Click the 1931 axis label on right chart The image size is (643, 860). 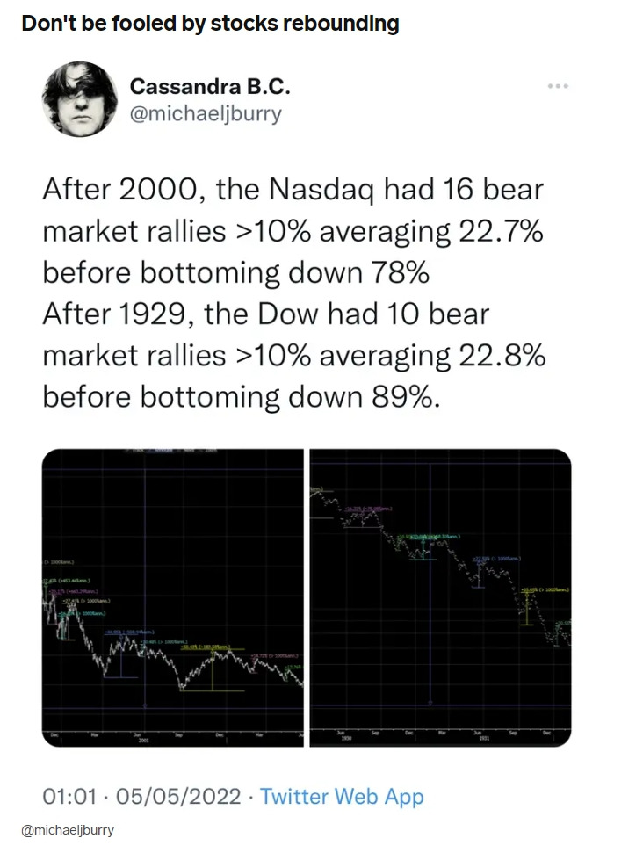[484, 738]
